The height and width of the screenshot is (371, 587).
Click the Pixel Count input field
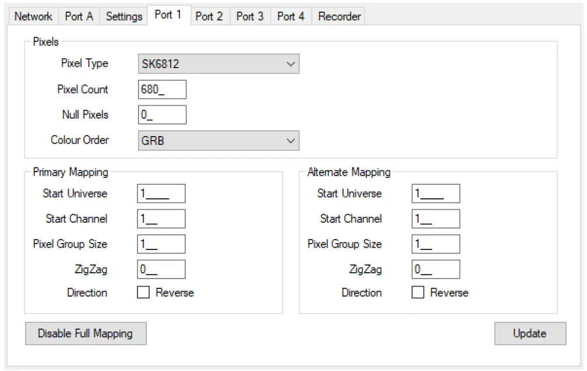click(162, 90)
